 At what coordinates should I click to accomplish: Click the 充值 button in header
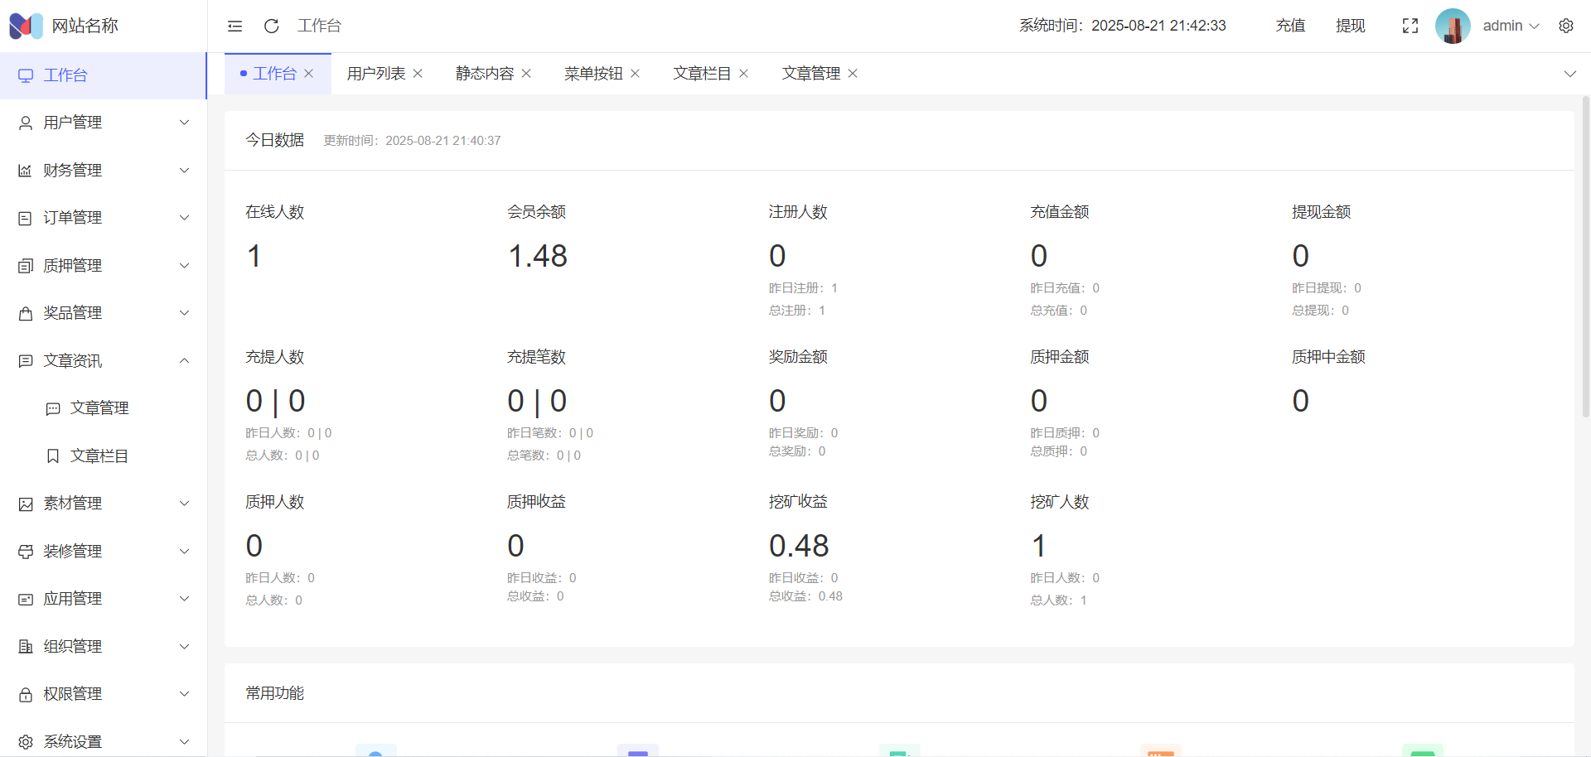tap(1290, 26)
